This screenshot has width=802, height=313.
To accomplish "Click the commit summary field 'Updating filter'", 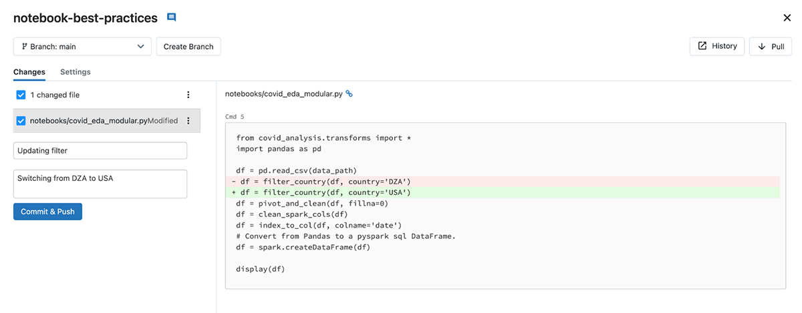I will [100, 151].
